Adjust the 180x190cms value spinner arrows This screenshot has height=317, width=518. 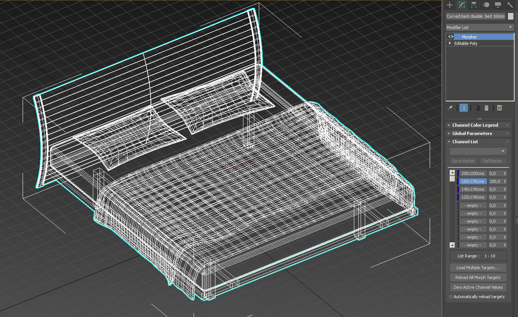click(505, 181)
